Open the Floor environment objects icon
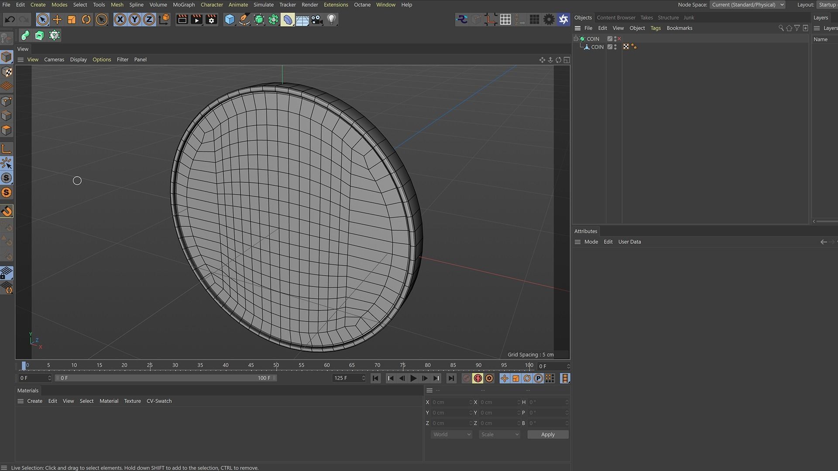 [x=302, y=20]
